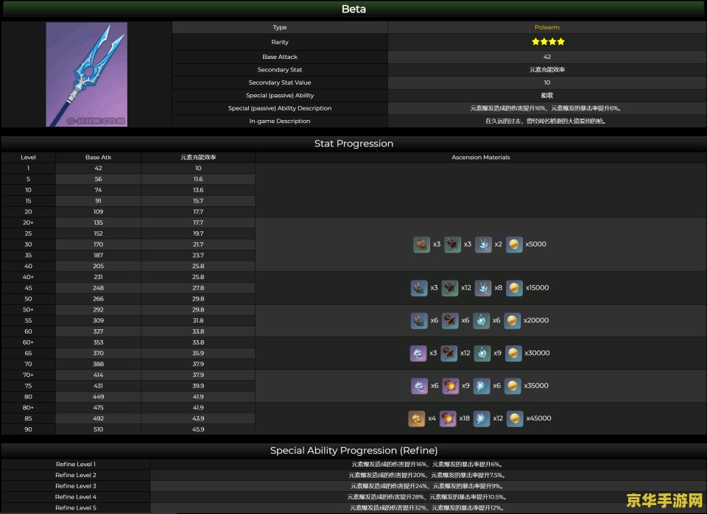Screen dimensions: 707x514
Task: Select the gold mask material icon labeled x4
Action: (x=417, y=418)
